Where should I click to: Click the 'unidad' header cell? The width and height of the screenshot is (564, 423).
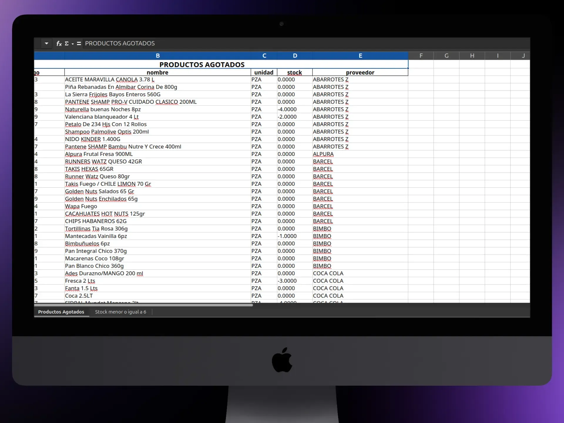[x=264, y=72]
